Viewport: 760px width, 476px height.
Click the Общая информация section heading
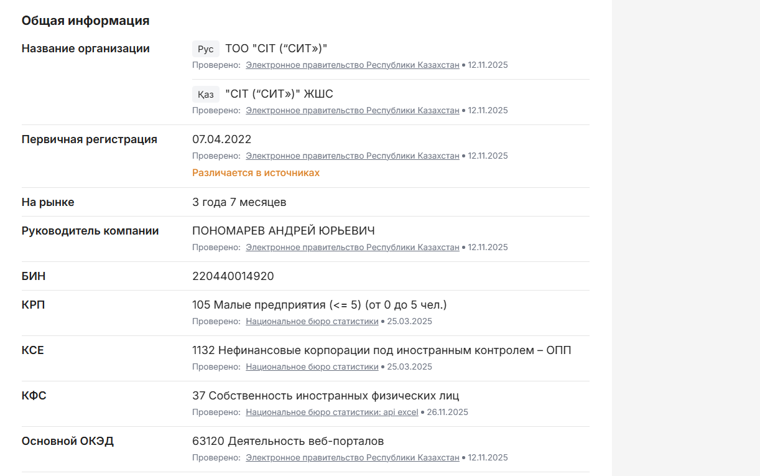(85, 20)
